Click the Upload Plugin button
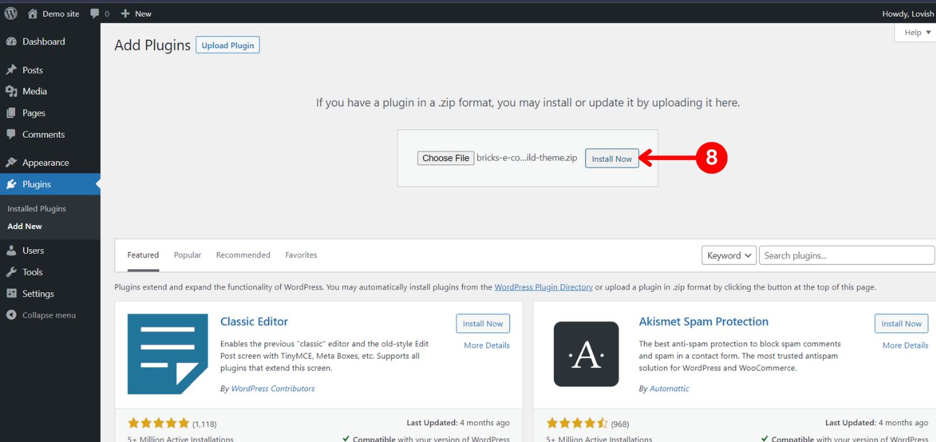936x442 pixels. point(227,45)
